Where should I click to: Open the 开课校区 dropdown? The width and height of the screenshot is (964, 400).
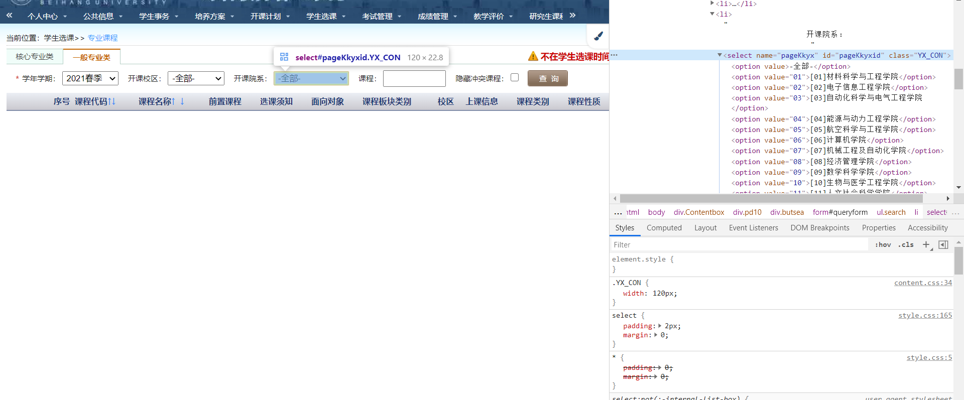tap(196, 78)
